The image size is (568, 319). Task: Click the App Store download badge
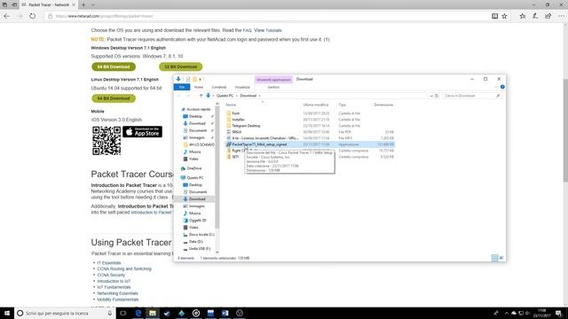tap(142, 132)
